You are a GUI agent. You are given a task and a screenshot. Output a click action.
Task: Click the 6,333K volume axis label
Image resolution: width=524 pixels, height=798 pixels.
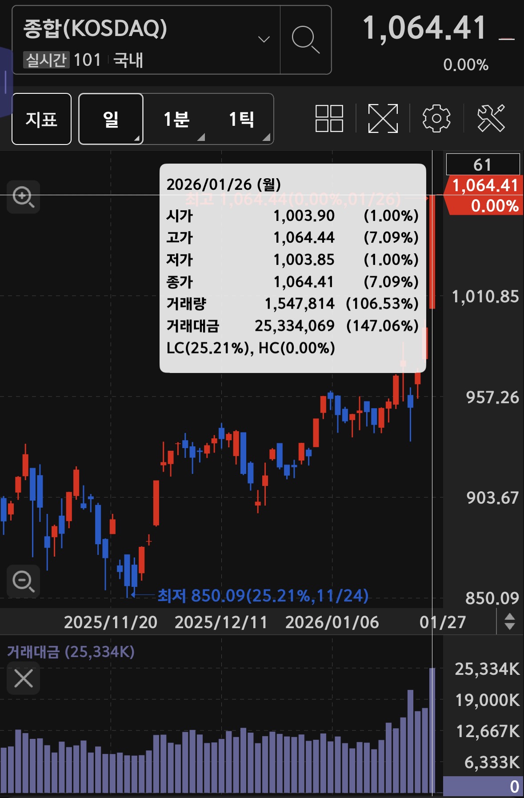pyautogui.click(x=492, y=762)
